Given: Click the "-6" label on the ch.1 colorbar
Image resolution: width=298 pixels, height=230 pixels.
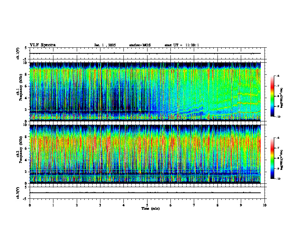Looking at the screenshot, I should click(x=278, y=76).
